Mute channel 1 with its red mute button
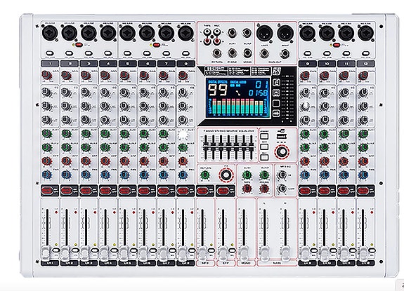 47,191
